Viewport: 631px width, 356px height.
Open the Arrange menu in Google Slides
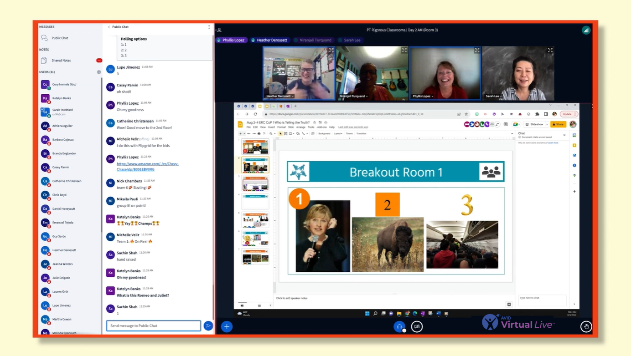point(300,127)
